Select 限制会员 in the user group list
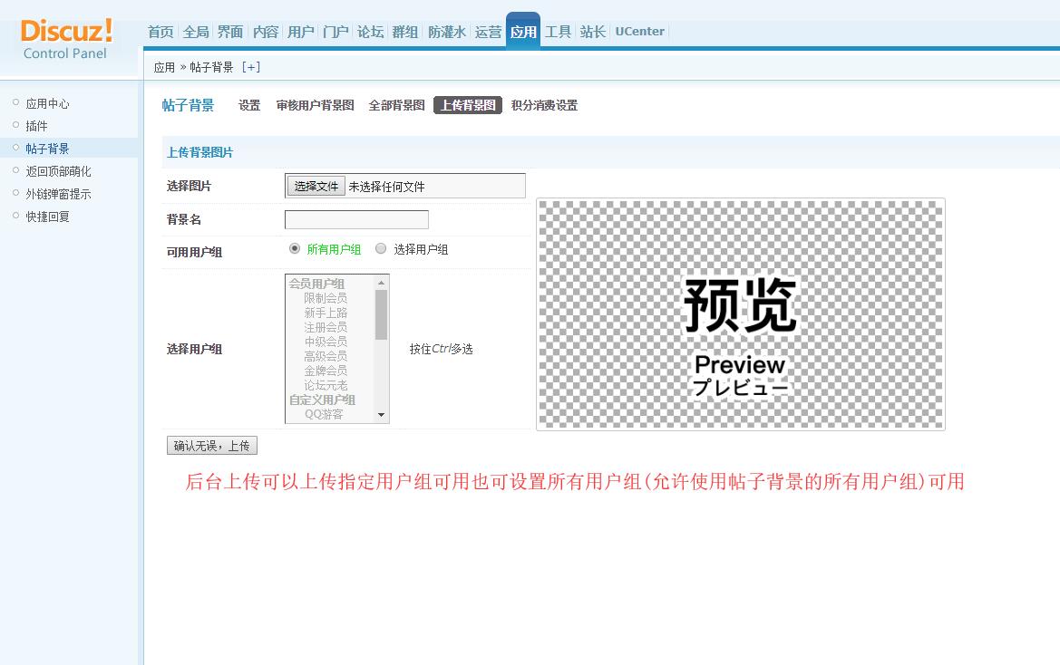 [326, 298]
